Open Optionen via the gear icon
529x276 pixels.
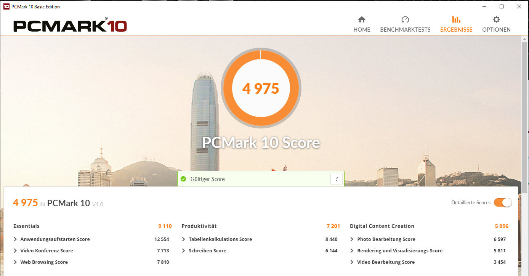(496, 19)
